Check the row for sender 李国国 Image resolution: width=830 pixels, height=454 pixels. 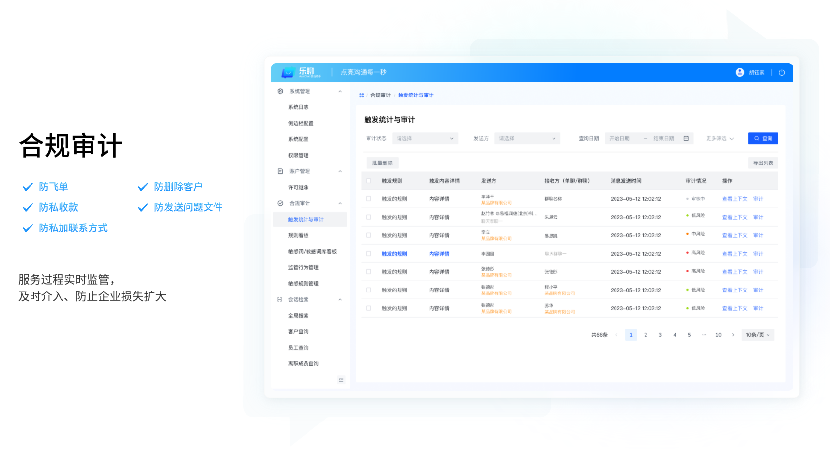(x=369, y=254)
